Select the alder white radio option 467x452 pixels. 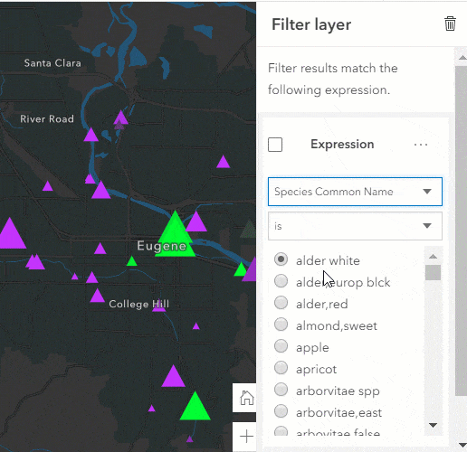[x=281, y=259]
